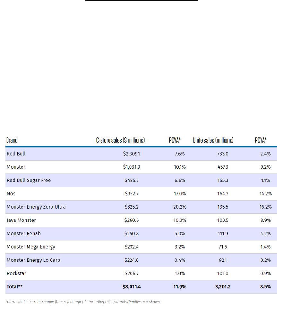Viewport: 283px width, 309px height.
Task: Click the Nos brand cell
Action: point(11,194)
